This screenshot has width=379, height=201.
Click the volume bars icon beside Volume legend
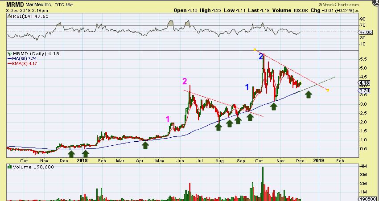click(x=10, y=167)
